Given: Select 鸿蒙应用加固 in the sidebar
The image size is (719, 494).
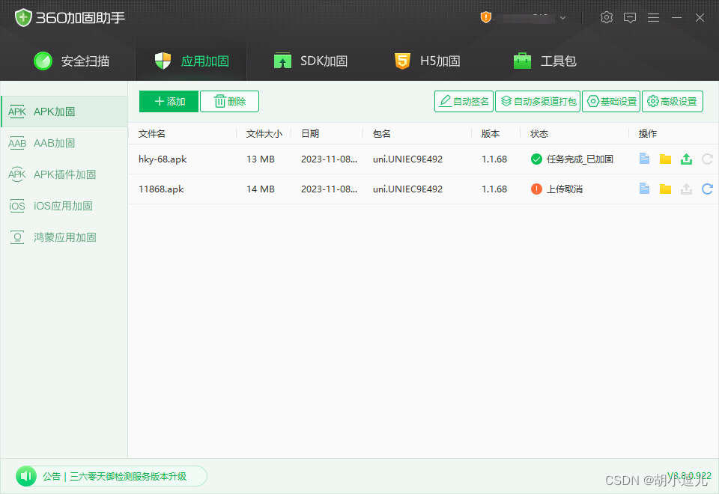Looking at the screenshot, I should point(64,237).
